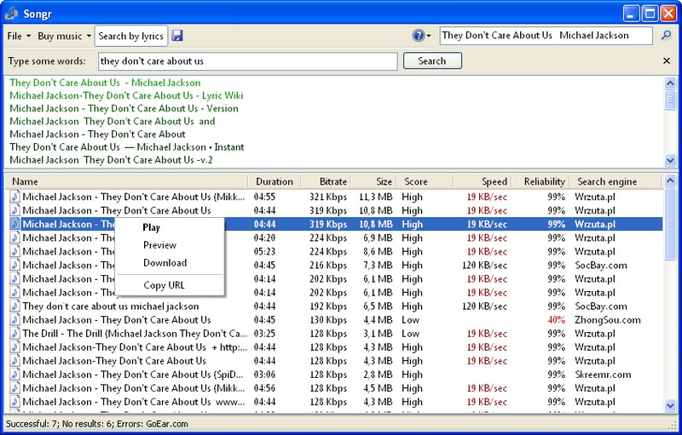682x435 pixels.
Task: Click file icon of 'They don't care about us michael jackson' row
Action: tap(15, 306)
